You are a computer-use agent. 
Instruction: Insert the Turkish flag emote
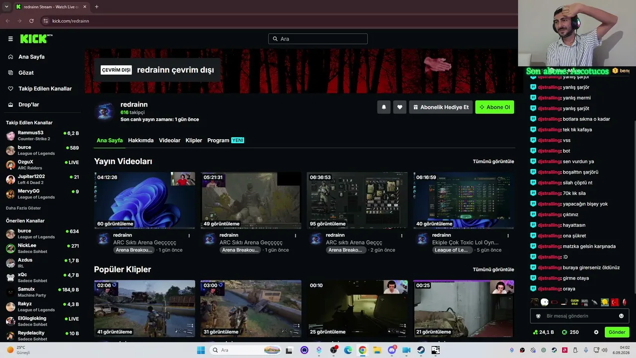(x=615, y=302)
